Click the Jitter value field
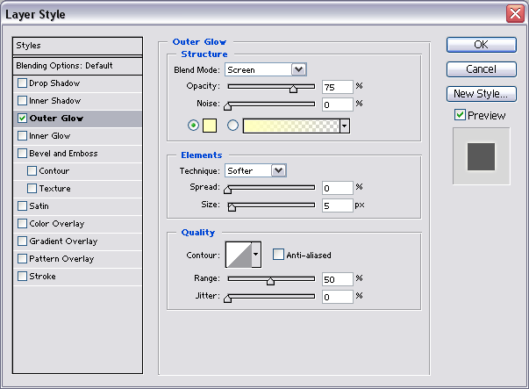 click(x=338, y=297)
